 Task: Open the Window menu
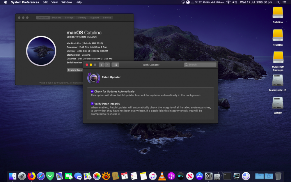[x=67, y=2]
